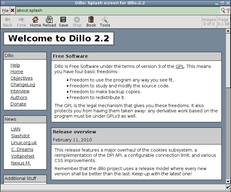Click the Images 0 of 0 indicator
Viewport: 231px width, 192px height.
[x=209, y=22]
